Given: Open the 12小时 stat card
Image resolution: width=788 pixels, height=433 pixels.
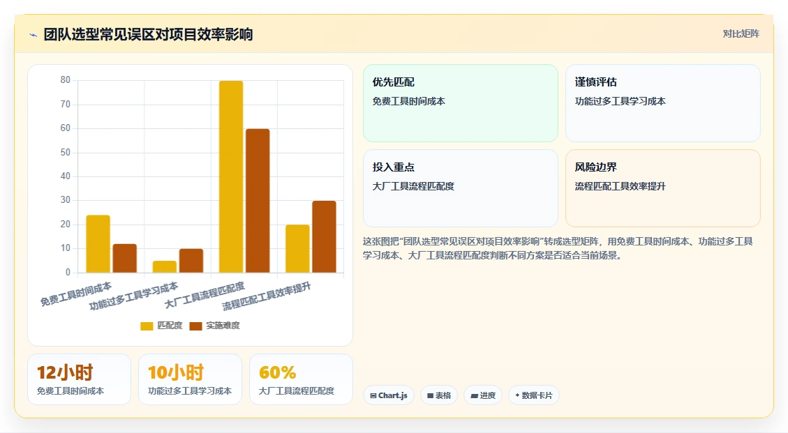Looking at the screenshot, I should pyautogui.click(x=79, y=379).
